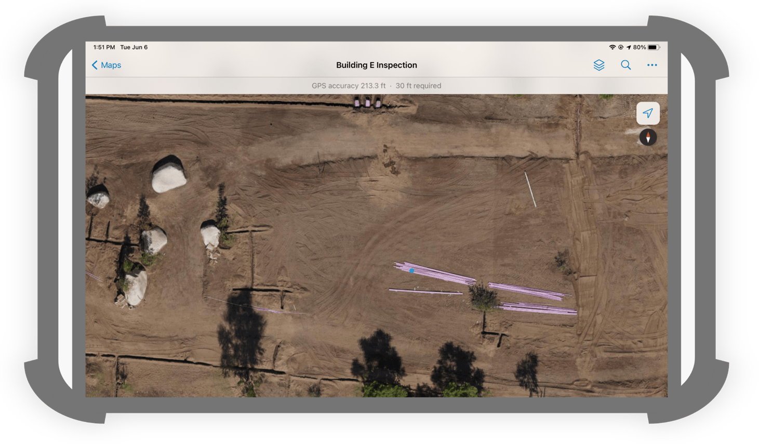760x444 pixels.
Task: Return to Maps list via back link
Action: point(109,65)
